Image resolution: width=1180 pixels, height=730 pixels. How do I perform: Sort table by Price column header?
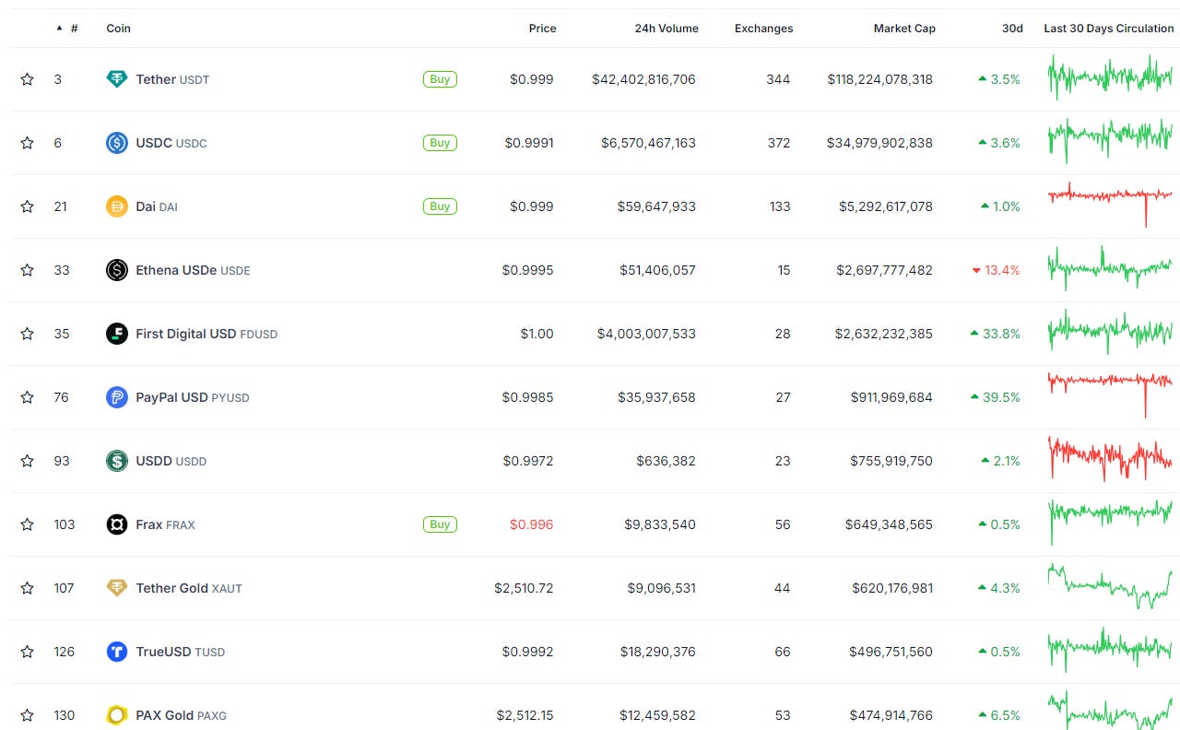point(542,29)
